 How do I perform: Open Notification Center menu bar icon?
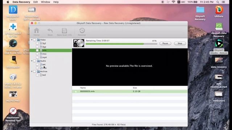(223, 2)
